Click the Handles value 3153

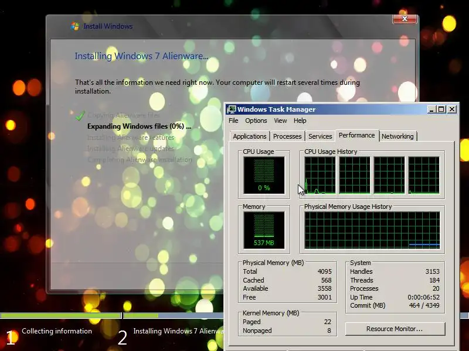coord(433,271)
